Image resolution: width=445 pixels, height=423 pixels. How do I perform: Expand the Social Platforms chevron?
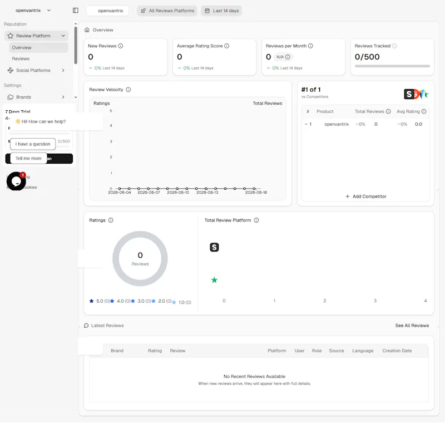tap(63, 70)
